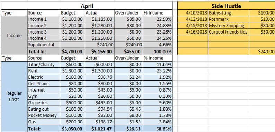Select the Income 4 over/under cell $50.00
This screenshot has width=275, height=132.
tap(128, 38)
